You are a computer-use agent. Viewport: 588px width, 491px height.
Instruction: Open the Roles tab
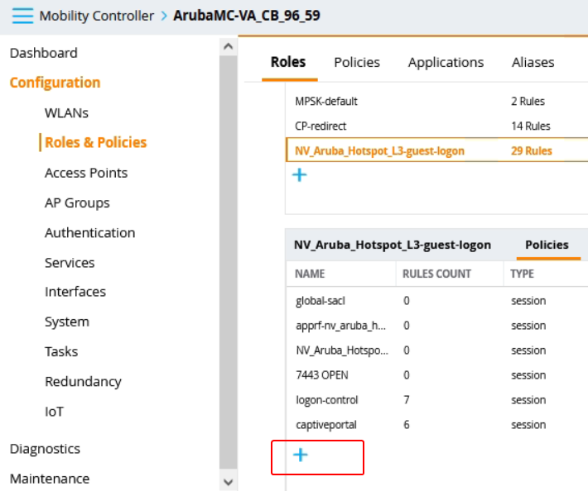click(x=288, y=62)
